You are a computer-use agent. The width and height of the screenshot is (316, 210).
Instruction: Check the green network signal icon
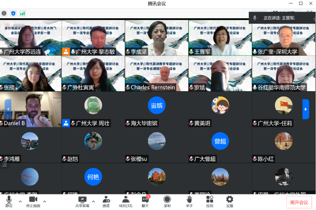pyautogui.click(x=23, y=13)
